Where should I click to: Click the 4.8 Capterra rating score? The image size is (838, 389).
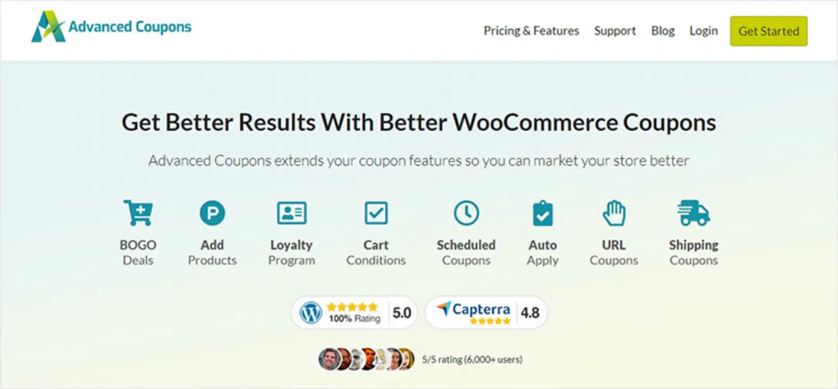[529, 313]
